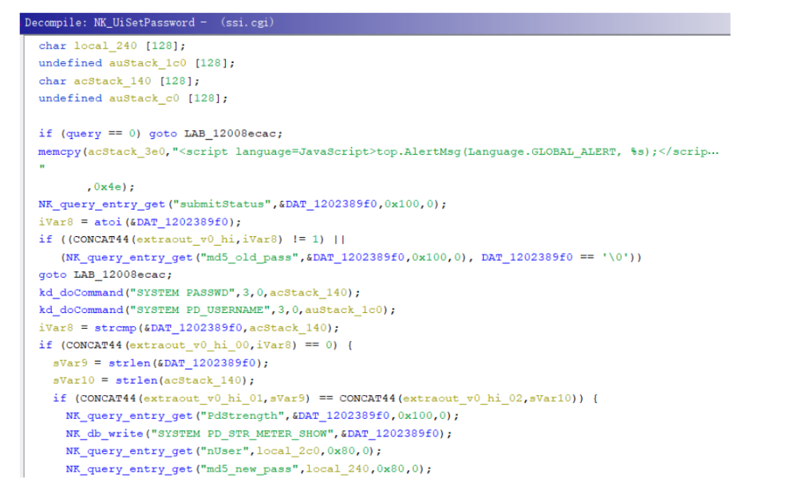Click the 0x4e length argument
The height and width of the screenshot is (494, 794).
(108, 187)
